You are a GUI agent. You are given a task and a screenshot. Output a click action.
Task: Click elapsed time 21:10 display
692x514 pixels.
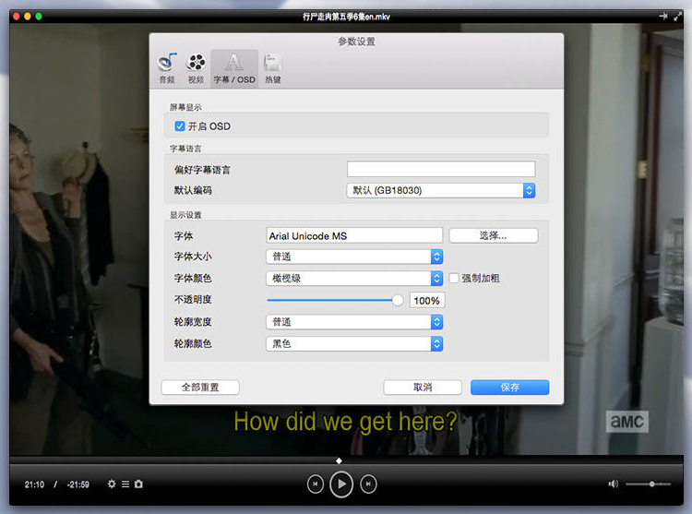point(34,484)
